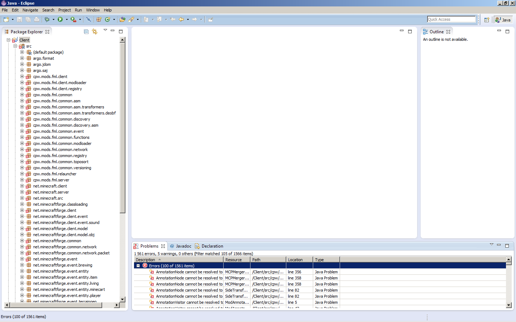Open the Debug configurations dropdown arrow

tap(53, 20)
